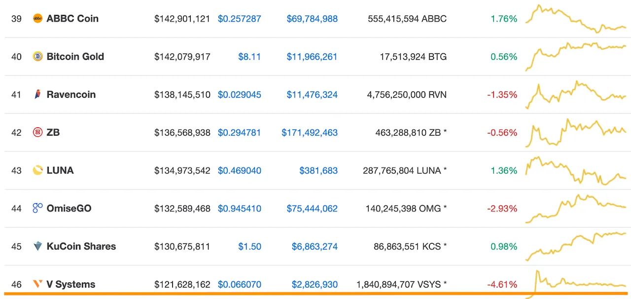Click OmiseGO price $0.945410

pos(240,209)
